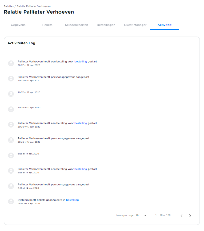Screen dimensions: 204x231
Task: Click avatar icon of Systeem tickets geannuleerd entry
Action: tap(11, 201)
